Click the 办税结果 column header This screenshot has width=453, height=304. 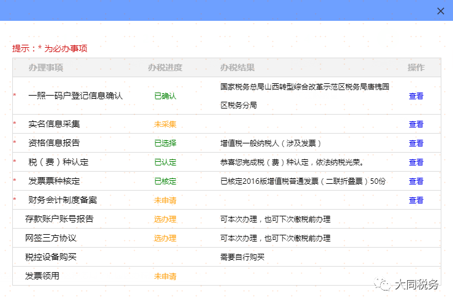[x=237, y=67]
